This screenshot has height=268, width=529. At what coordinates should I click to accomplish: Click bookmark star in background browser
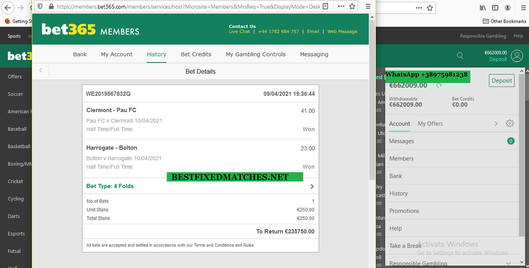(430, 7)
